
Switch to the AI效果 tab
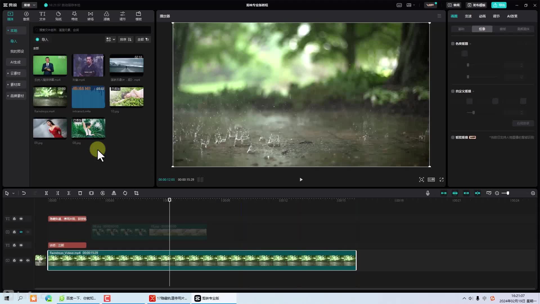(512, 16)
